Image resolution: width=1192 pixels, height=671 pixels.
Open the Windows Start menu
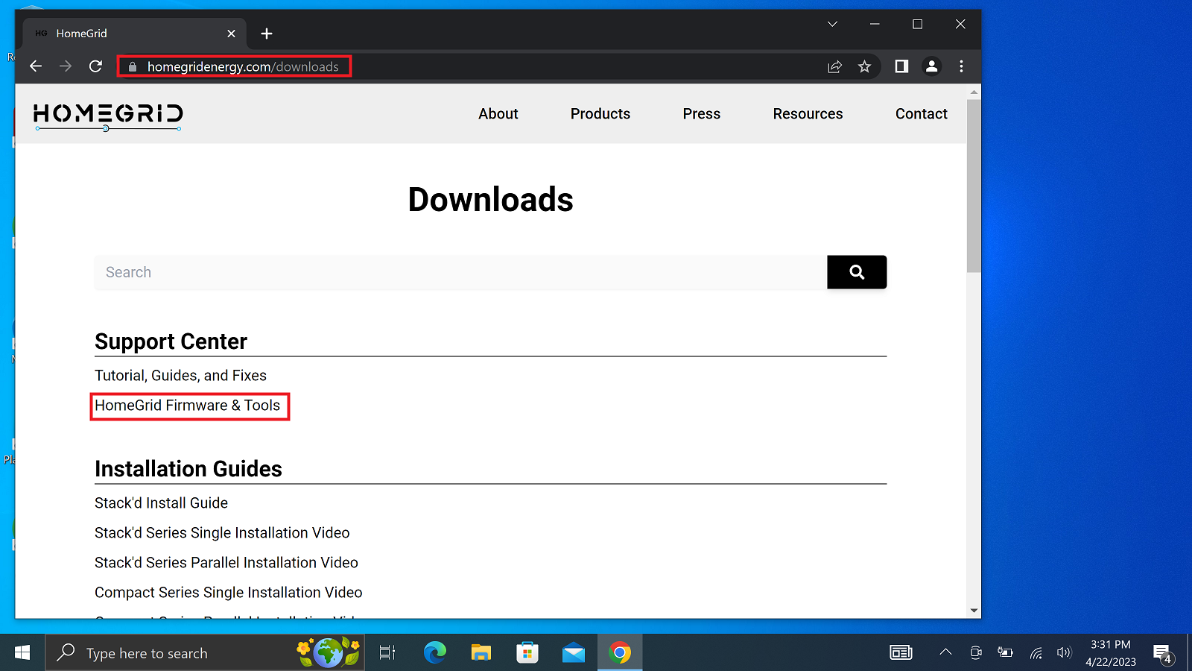pyautogui.click(x=22, y=653)
